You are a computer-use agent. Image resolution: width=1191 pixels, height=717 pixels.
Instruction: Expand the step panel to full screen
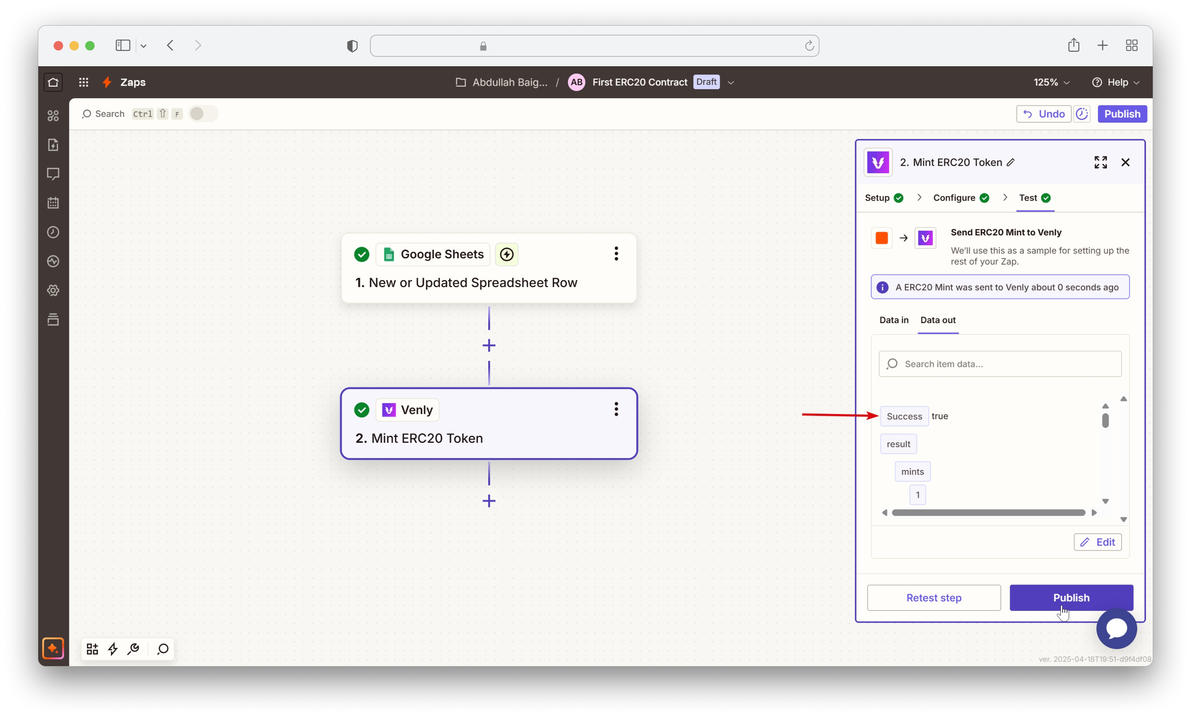coord(1100,162)
